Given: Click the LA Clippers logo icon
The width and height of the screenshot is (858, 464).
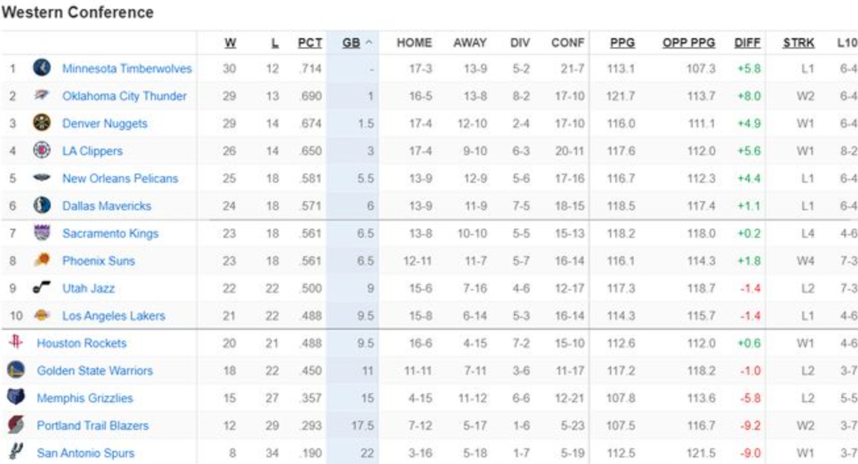Looking at the screenshot, I should (x=41, y=151).
